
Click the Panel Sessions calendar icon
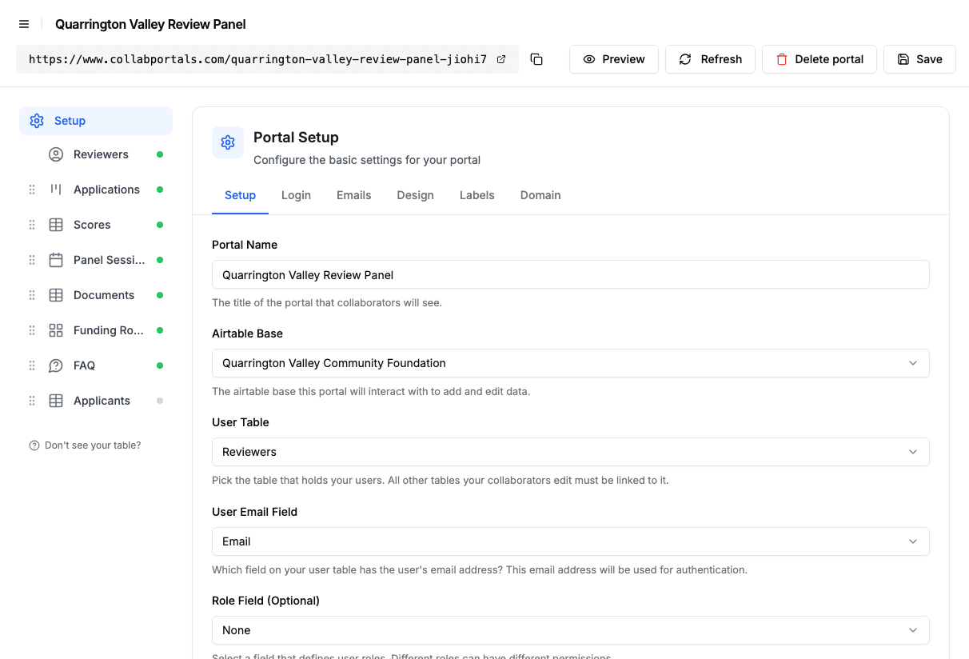point(56,260)
